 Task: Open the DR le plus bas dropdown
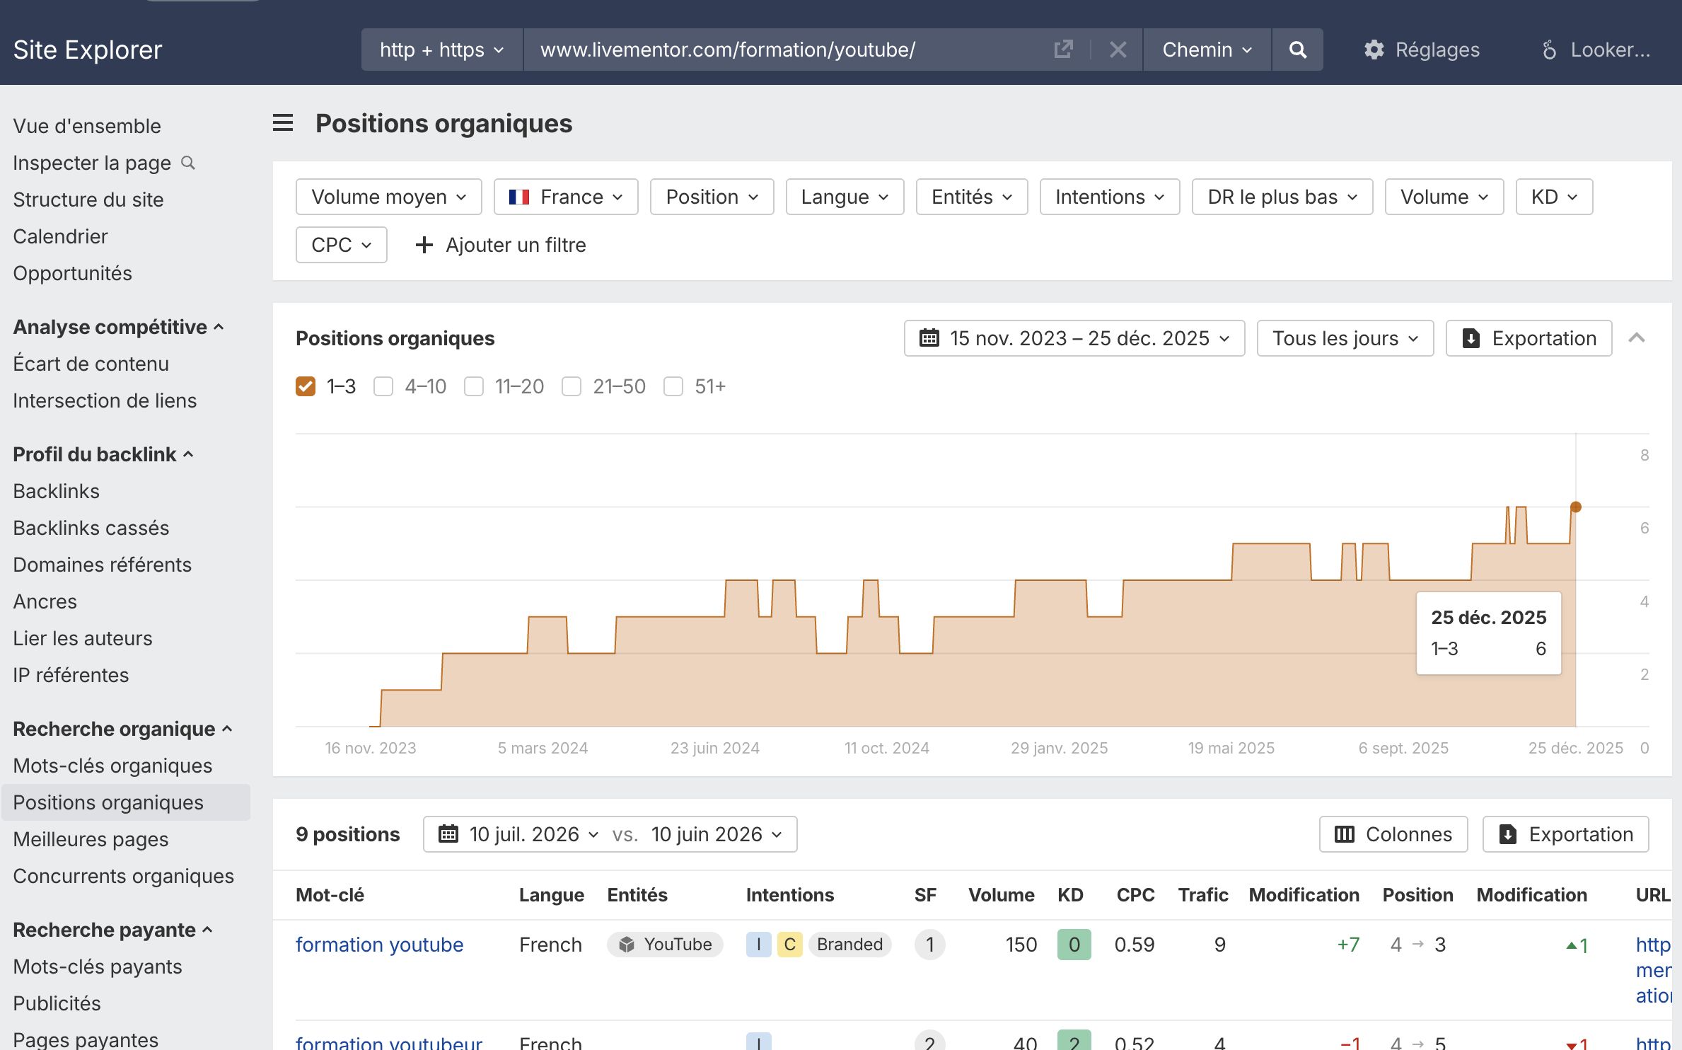point(1282,197)
